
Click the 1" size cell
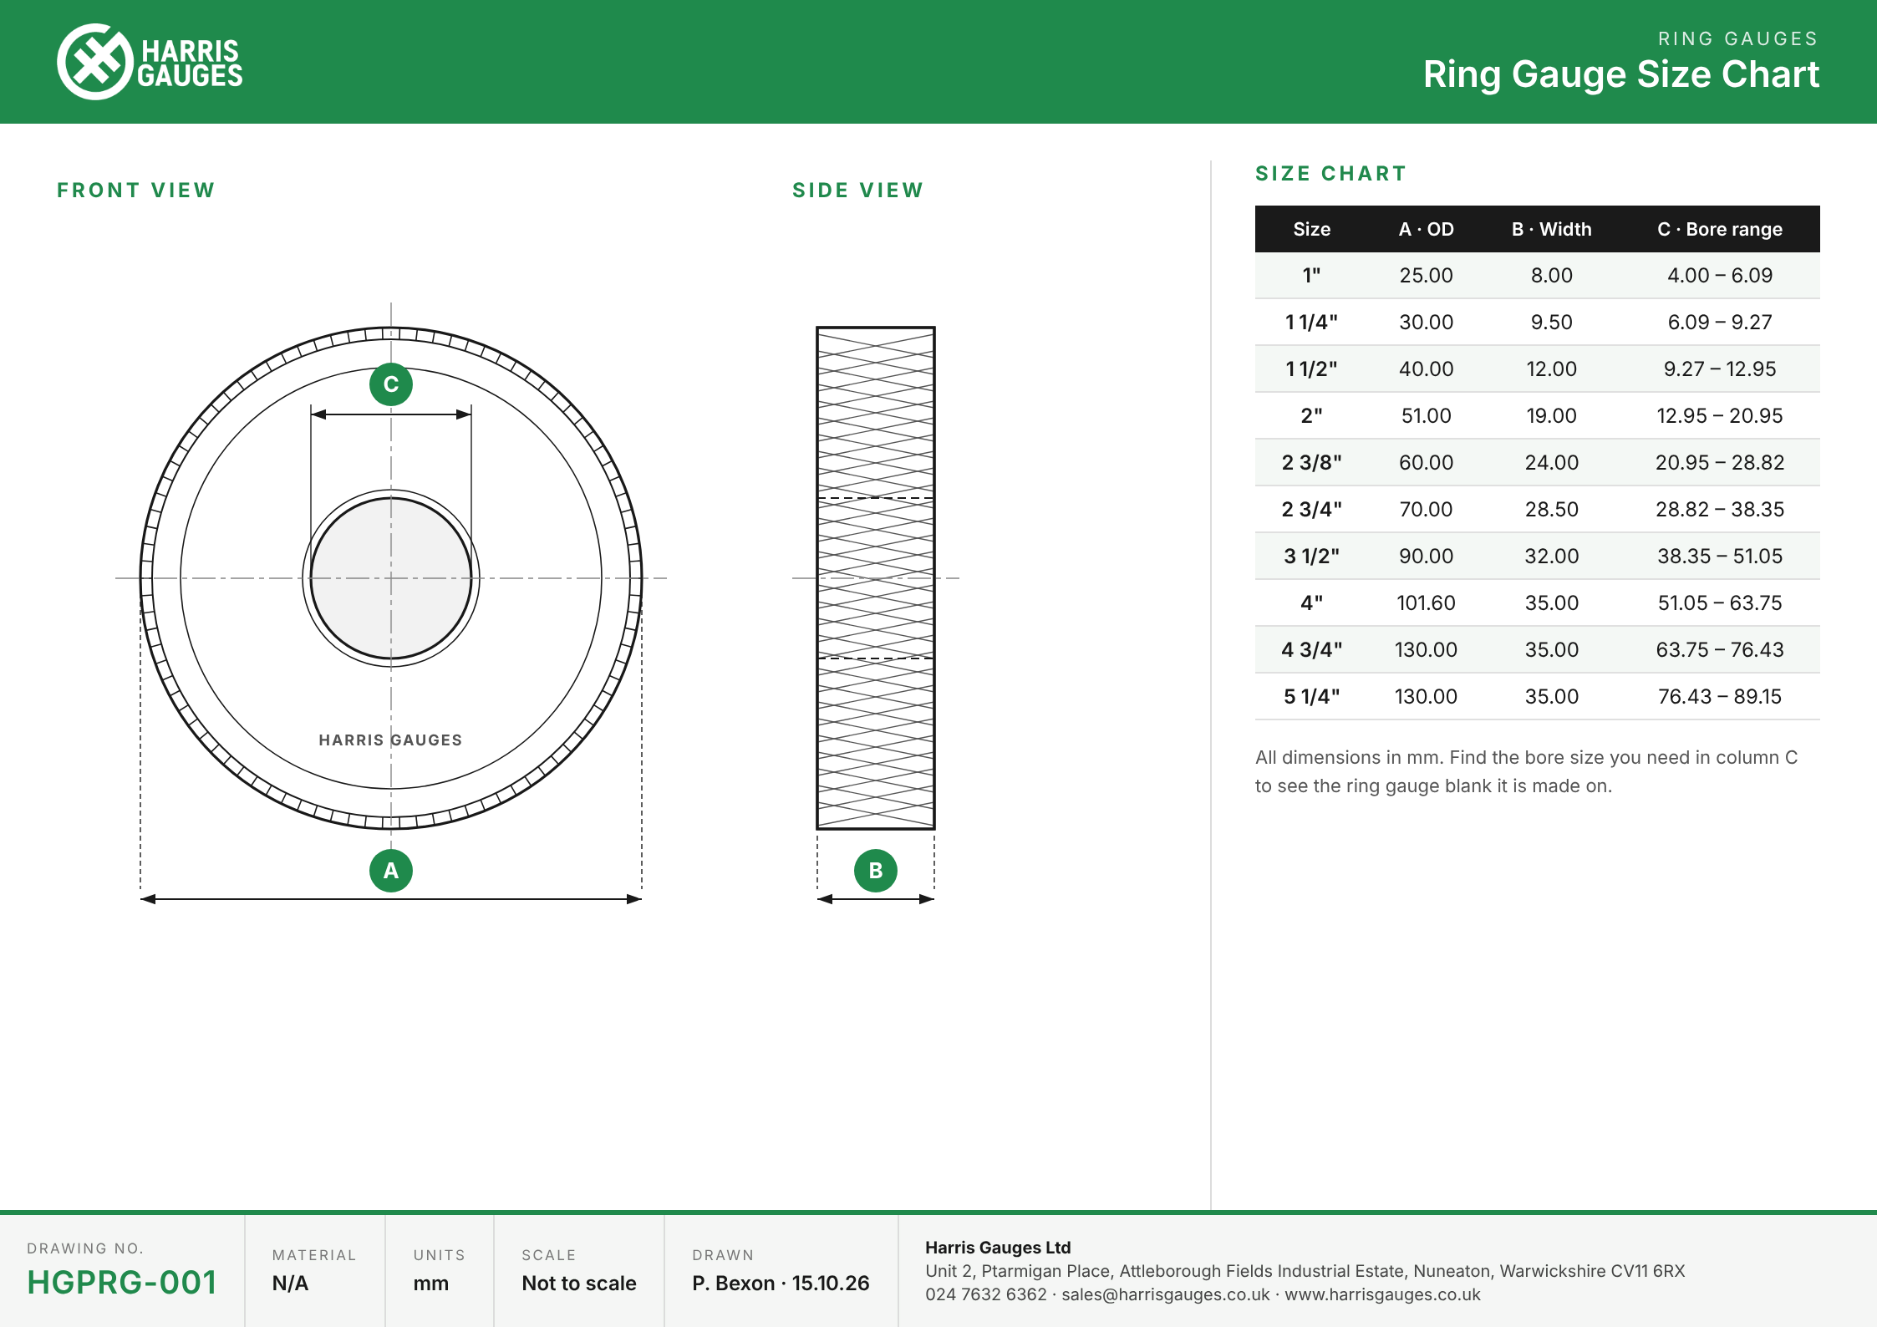(x=1312, y=276)
